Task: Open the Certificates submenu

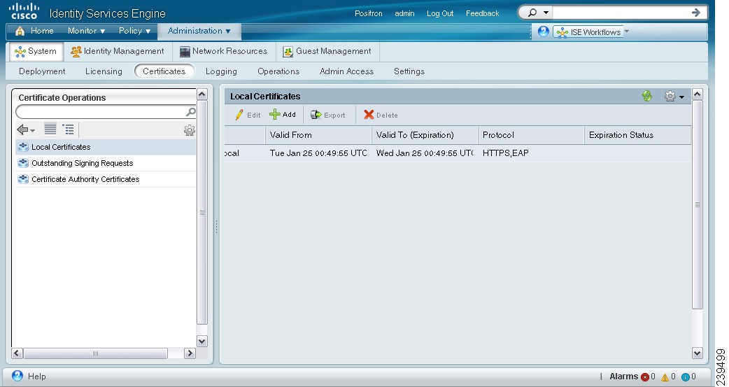Action: pyautogui.click(x=164, y=71)
